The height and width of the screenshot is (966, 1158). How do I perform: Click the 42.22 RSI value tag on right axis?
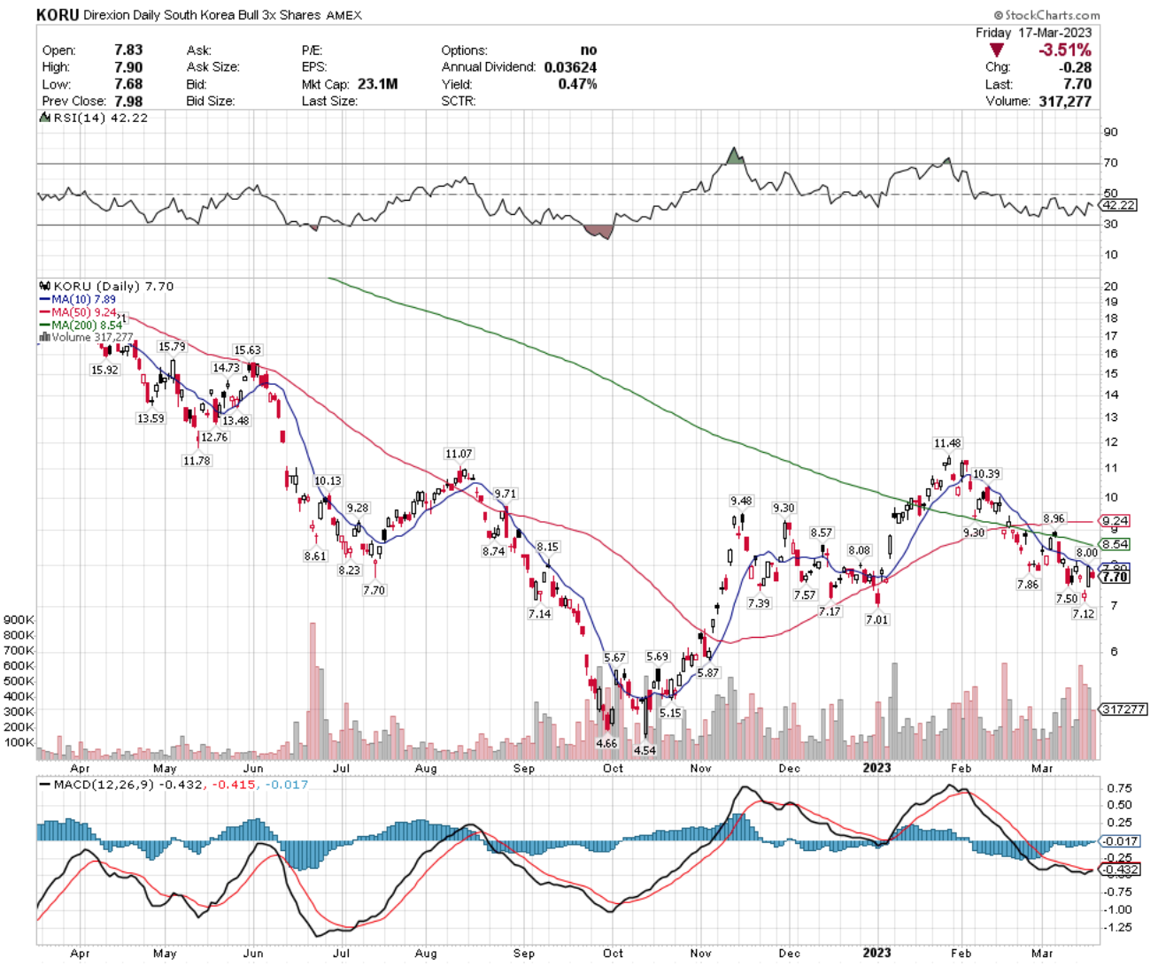tap(1118, 204)
